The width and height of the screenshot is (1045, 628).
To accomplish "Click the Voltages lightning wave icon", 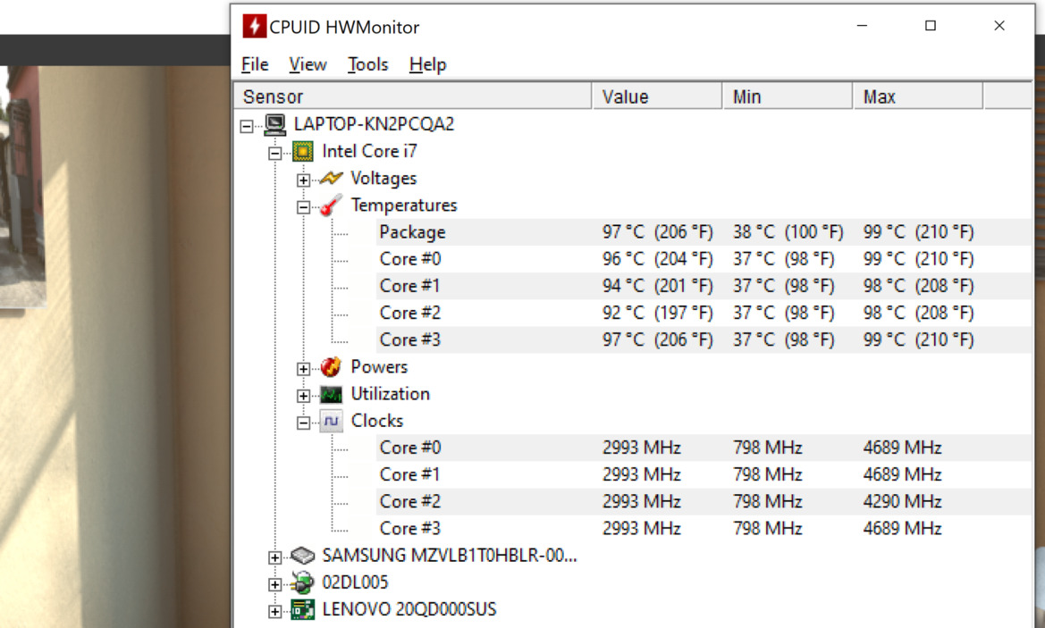I will [x=331, y=179].
